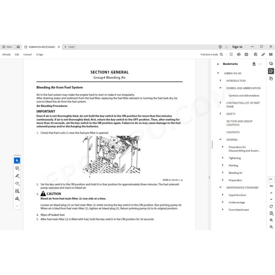The width and height of the screenshot is (275, 275).
Task: Open the page thumbnails panel icon
Action: tap(271, 79)
